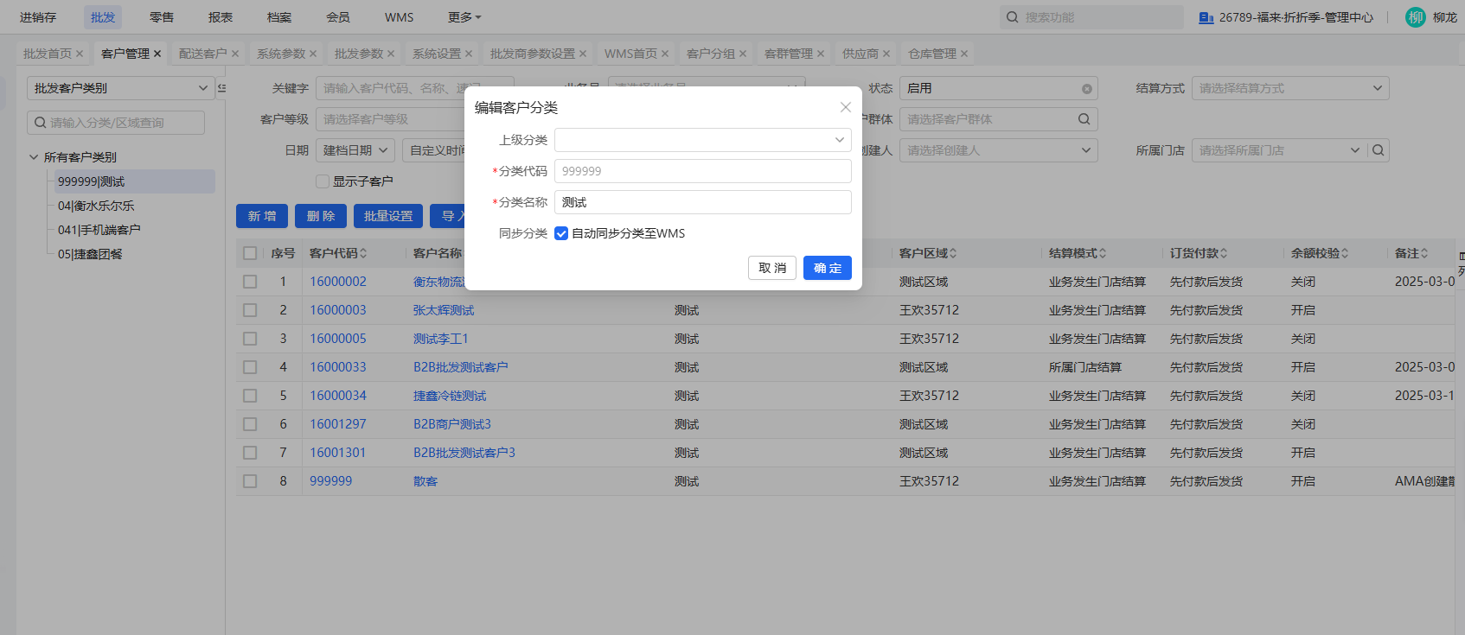Image resolution: width=1465 pixels, height=635 pixels.
Task: Select tree item 04|衡水乐尔乐
Action: (96, 206)
